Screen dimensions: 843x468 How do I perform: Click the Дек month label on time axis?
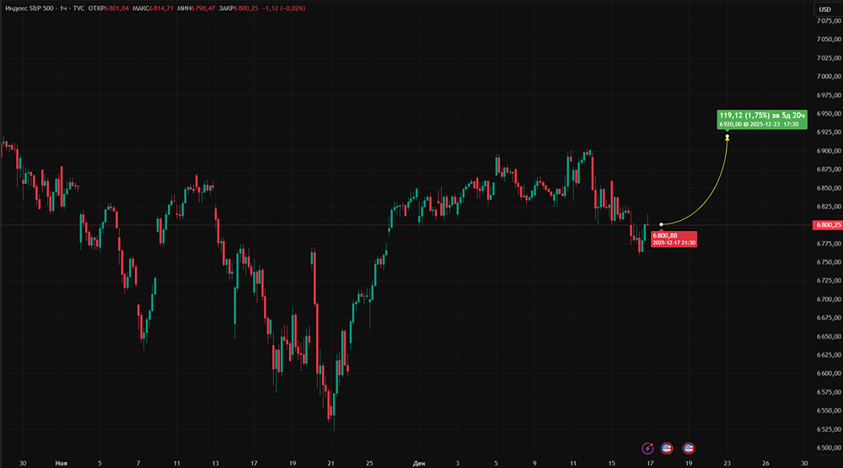419,463
